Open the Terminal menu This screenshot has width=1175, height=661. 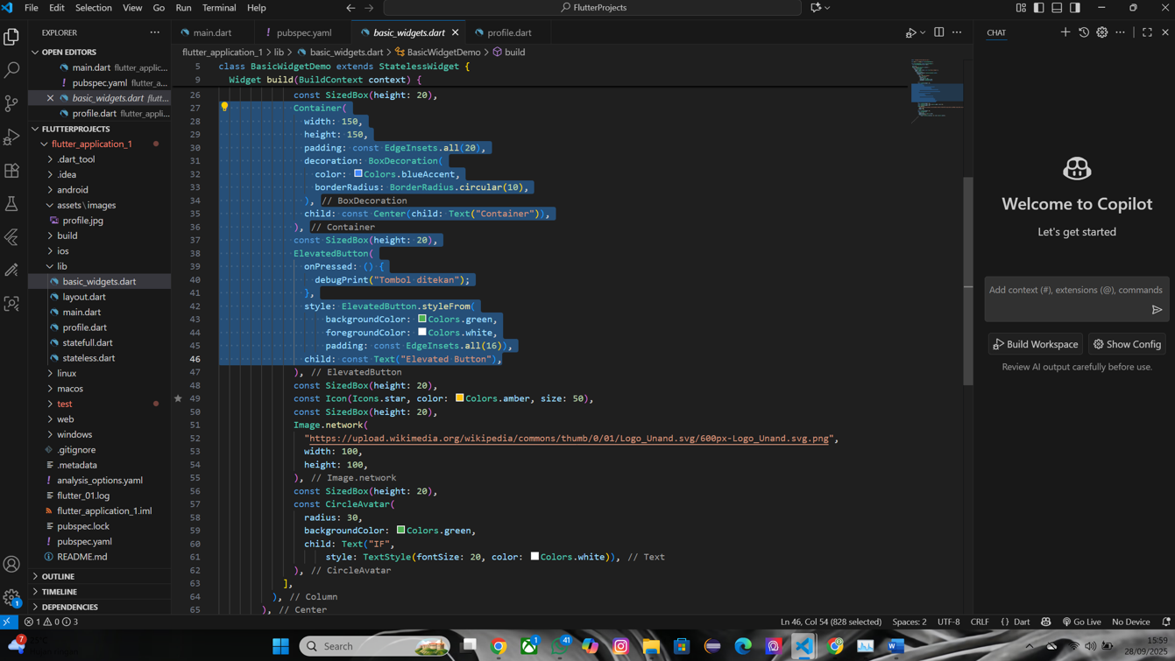tap(218, 7)
